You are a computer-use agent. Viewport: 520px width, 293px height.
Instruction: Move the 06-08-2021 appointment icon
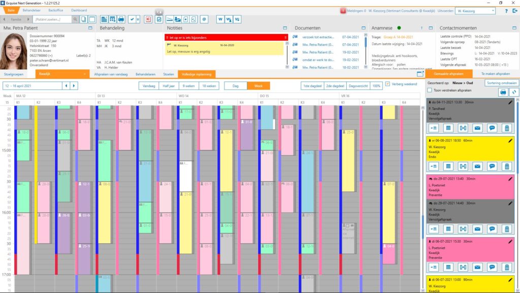click(463, 166)
